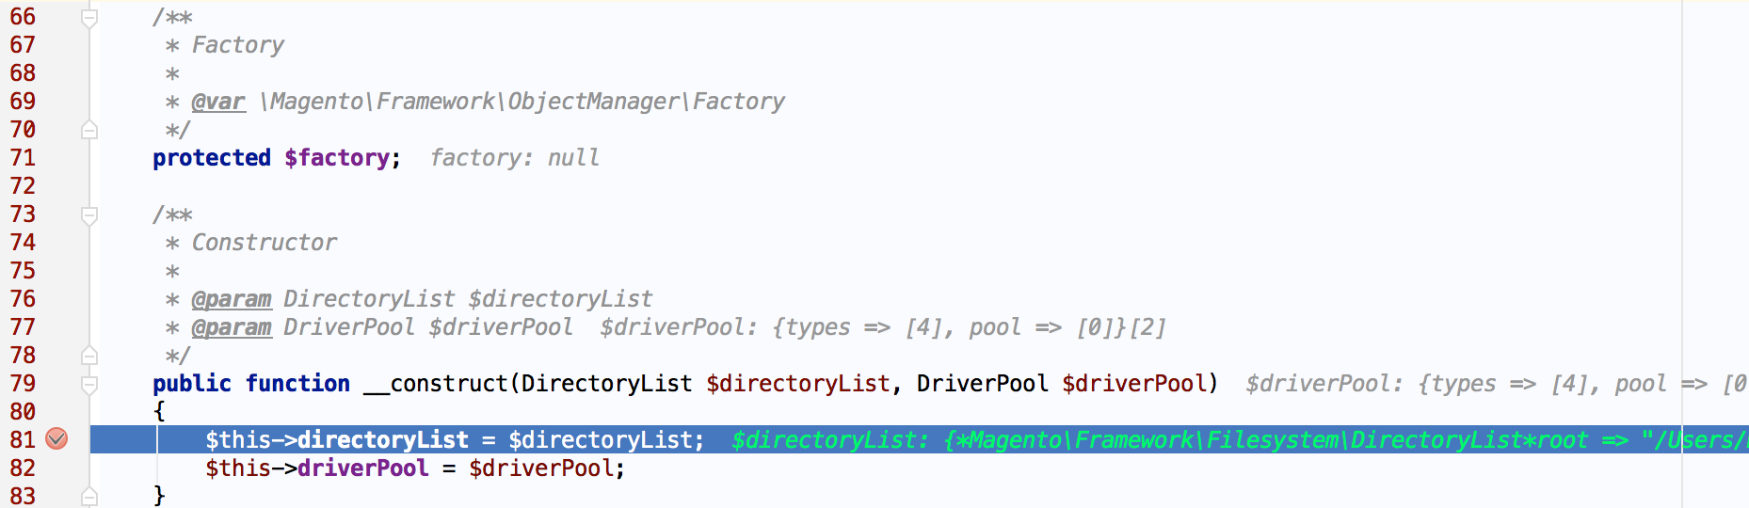Remove the breakpoint on line 81
This screenshot has height=508, width=1749.
click(56, 438)
